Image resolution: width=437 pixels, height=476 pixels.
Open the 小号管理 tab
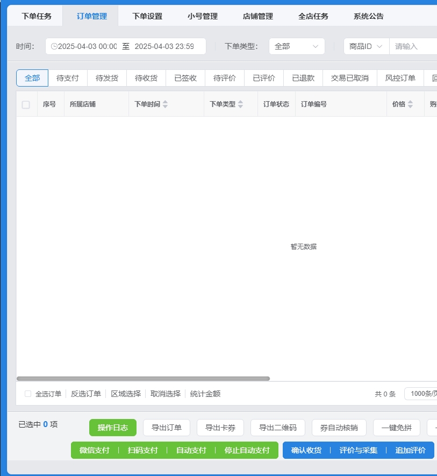click(x=203, y=16)
